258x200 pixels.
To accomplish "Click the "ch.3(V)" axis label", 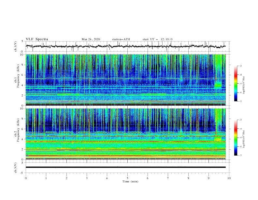I will (x=16, y=168).
